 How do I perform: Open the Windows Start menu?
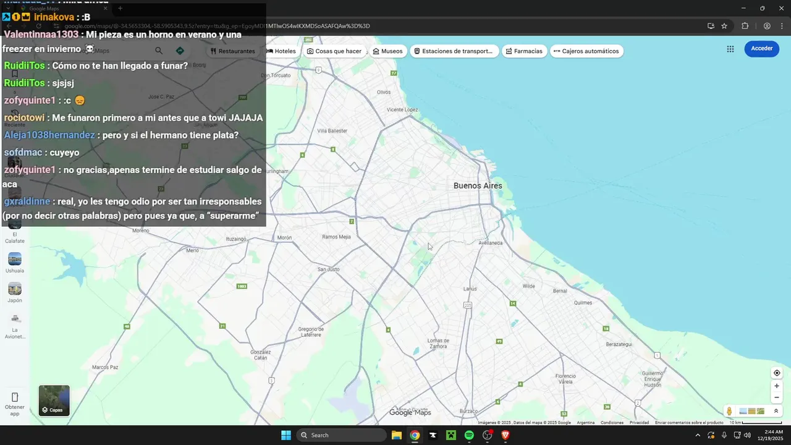click(x=286, y=435)
